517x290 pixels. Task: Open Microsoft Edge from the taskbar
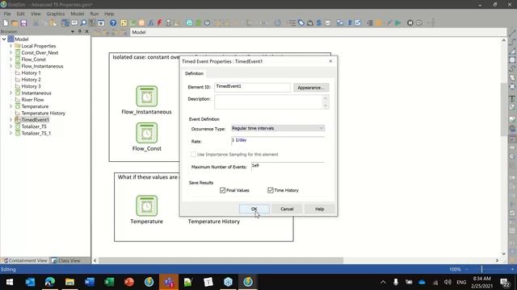[50, 282]
